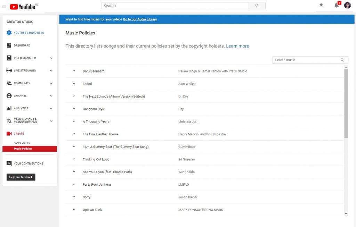
Task: Open the Dashboard menu item
Action: 22,45
